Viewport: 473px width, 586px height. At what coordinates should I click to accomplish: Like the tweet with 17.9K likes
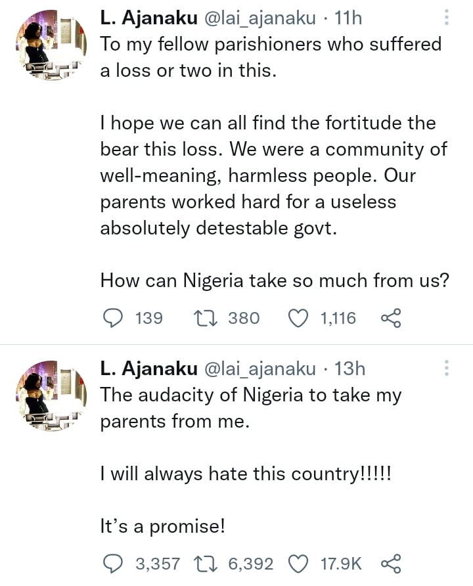click(300, 563)
